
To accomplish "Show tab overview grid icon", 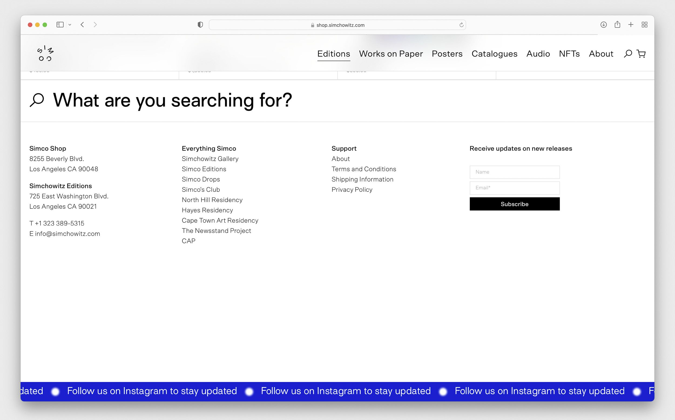I will click(644, 25).
